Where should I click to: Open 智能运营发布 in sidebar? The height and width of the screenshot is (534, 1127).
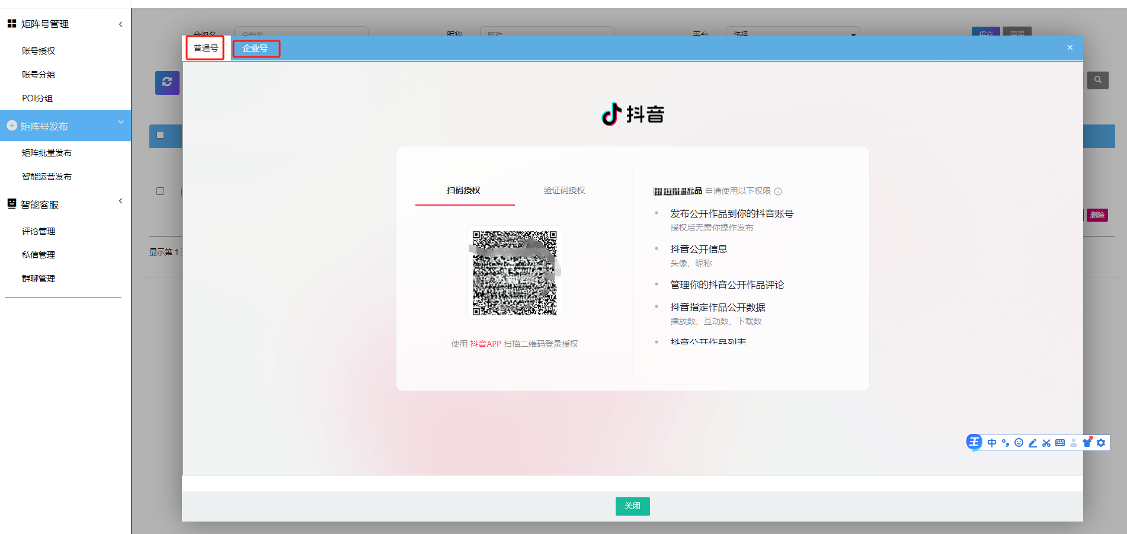47,177
